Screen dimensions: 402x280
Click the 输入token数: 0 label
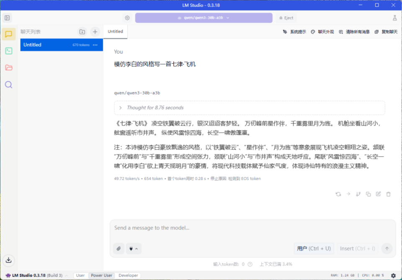point(229,264)
